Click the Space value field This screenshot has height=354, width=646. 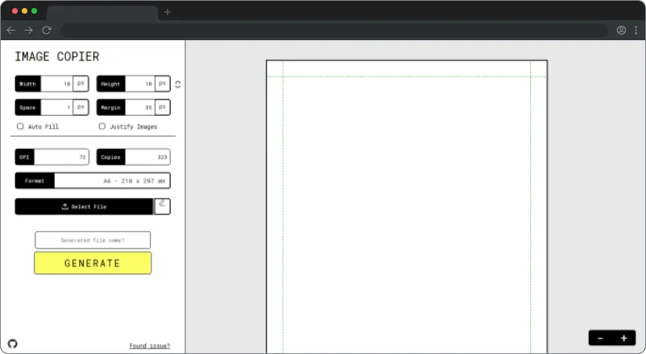[x=57, y=108]
